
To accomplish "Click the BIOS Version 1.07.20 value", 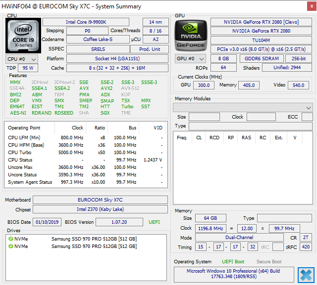I will tap(119, 222).
